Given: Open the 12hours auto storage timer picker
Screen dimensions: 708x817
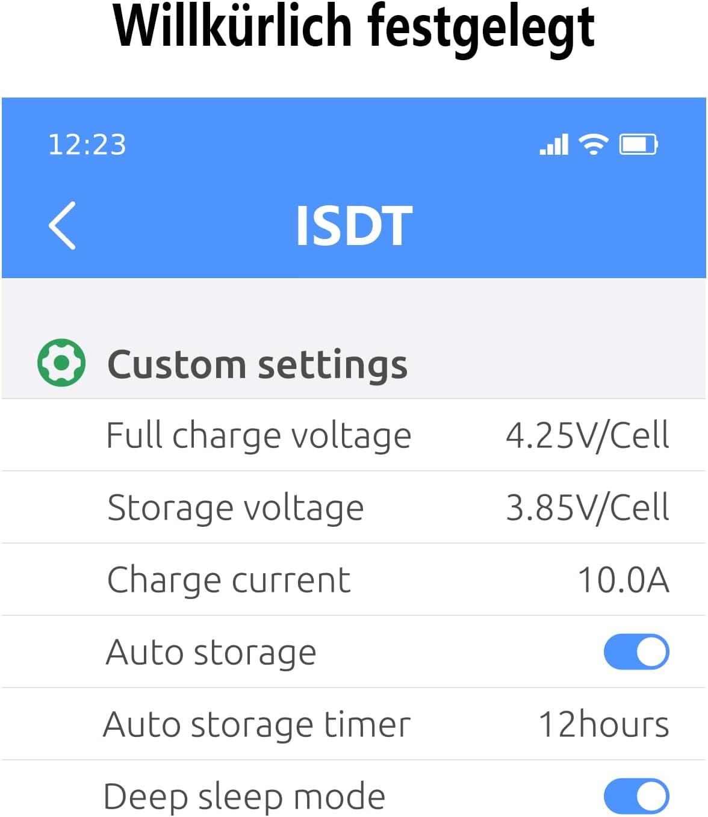Looking at the screenshot, I should [604, 724].
